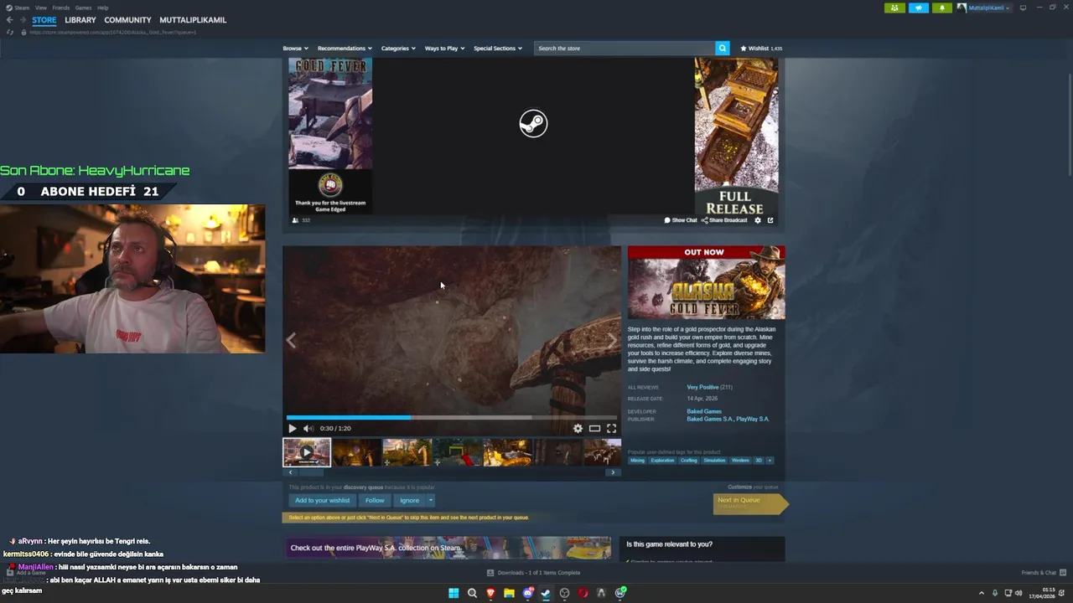This screenshot has width=1073, height=603.
Task: Open notifications bell icon
Action: click(942, 8)
